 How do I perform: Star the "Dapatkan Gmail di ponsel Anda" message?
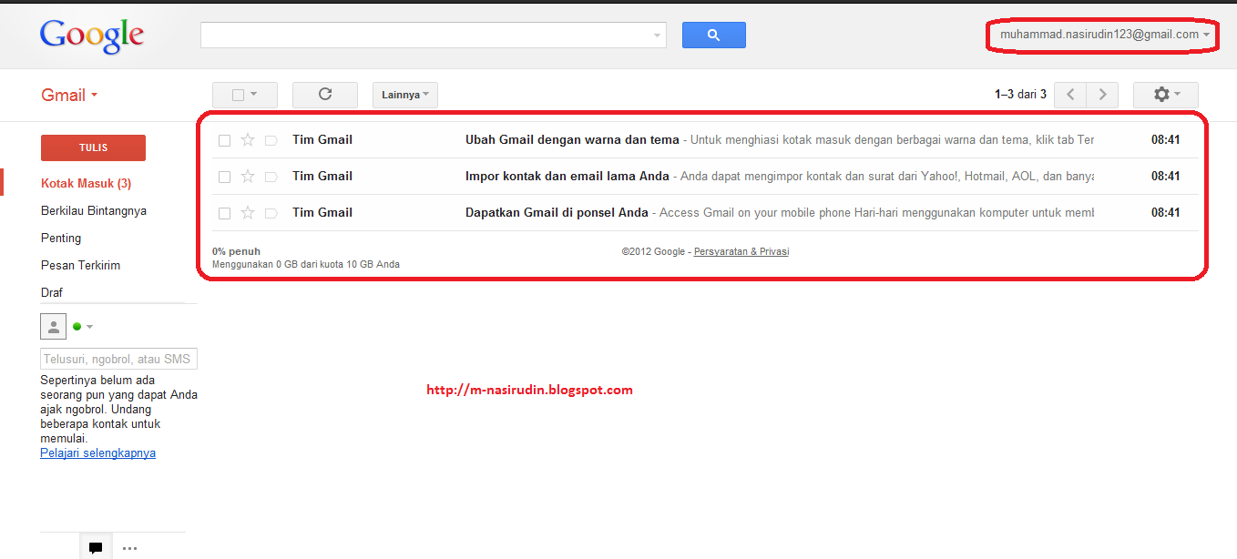(x=248, y=213)
